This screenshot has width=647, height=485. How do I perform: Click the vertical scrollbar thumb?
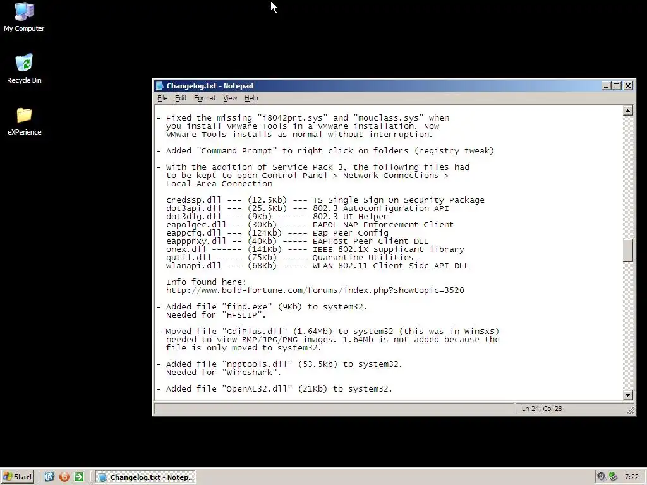coord(627,250)
